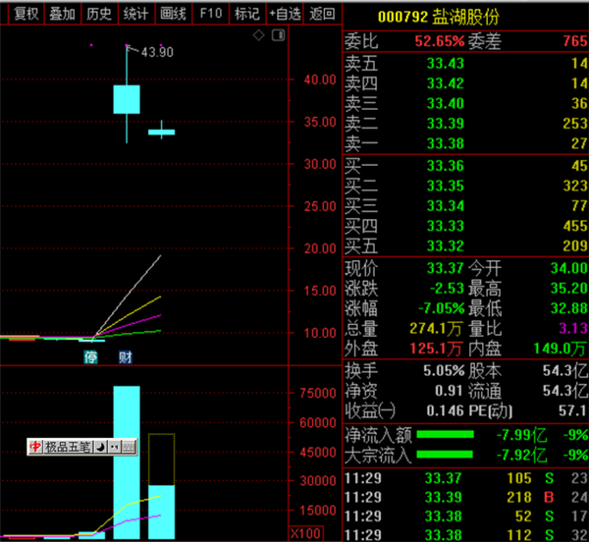Click PE(动) value 57.1
Screen dimensions: 589x542
(572, 410)
